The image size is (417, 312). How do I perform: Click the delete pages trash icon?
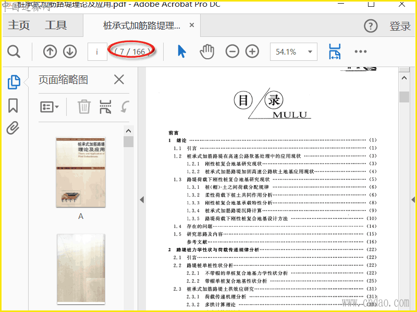coord(84,107)
